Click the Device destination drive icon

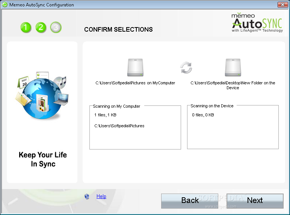point(233,67)
